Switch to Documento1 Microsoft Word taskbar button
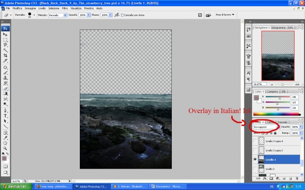 coord(168,186)
